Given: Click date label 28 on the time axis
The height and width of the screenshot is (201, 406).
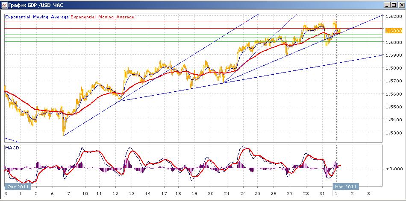Looking at the screenshot, I should tap(306, 193).
